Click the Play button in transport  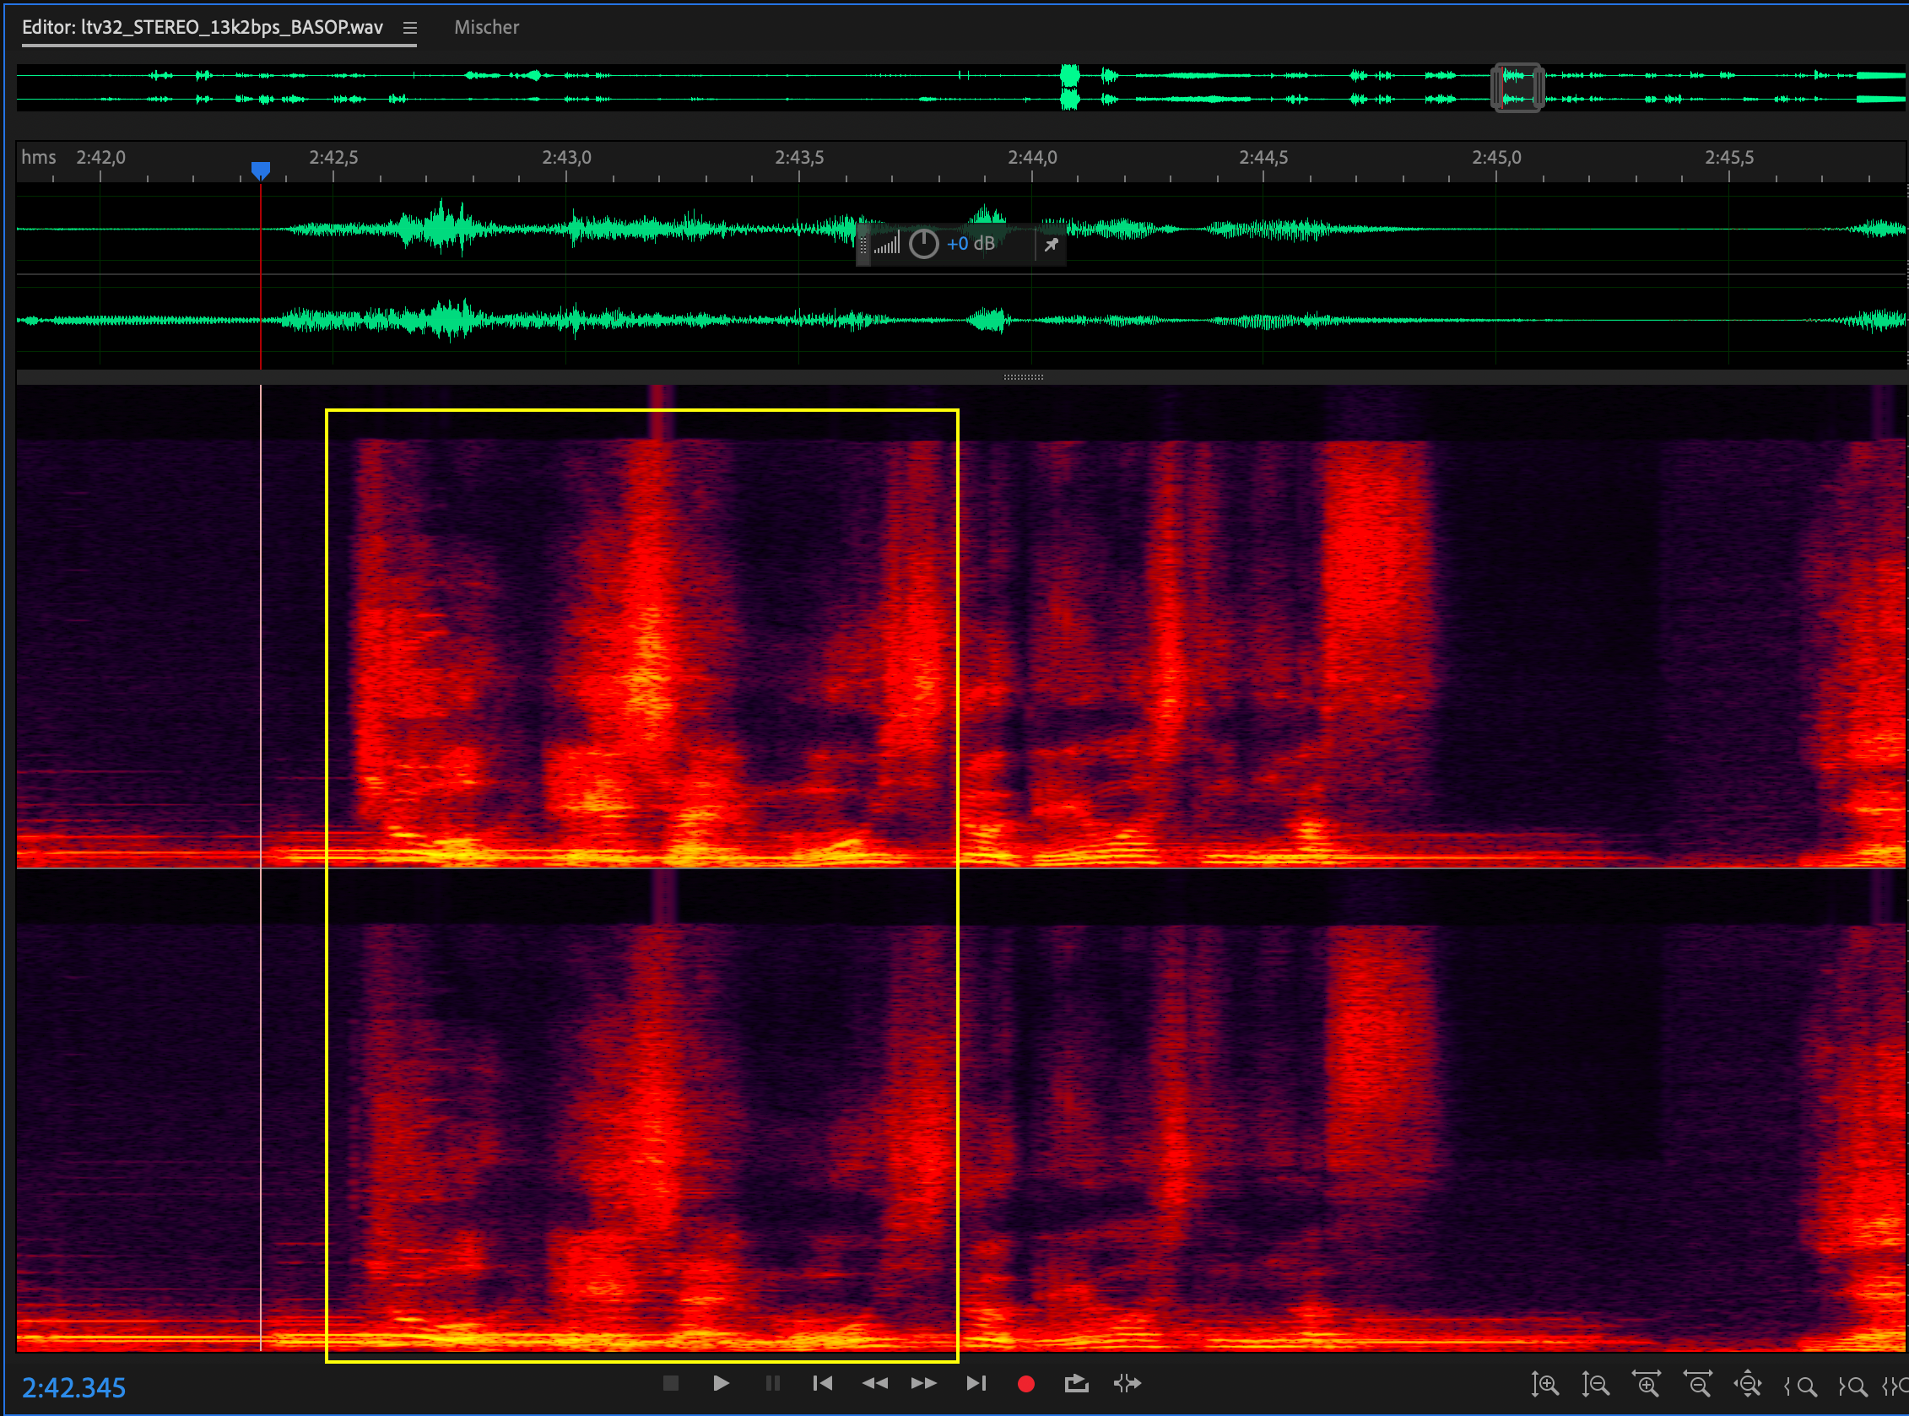tap(720, 1382)
